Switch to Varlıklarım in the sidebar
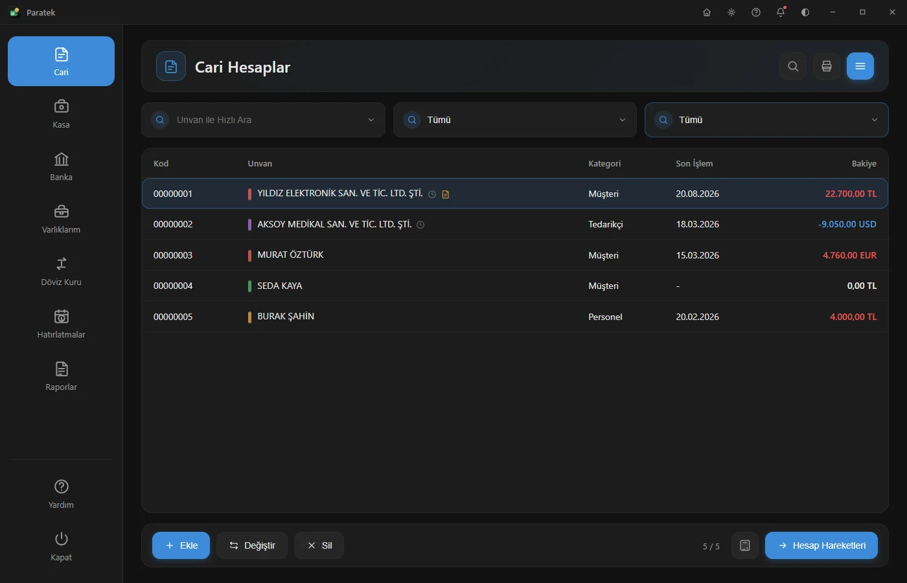This screenshot has height=583, width=907. coord(61,218)
